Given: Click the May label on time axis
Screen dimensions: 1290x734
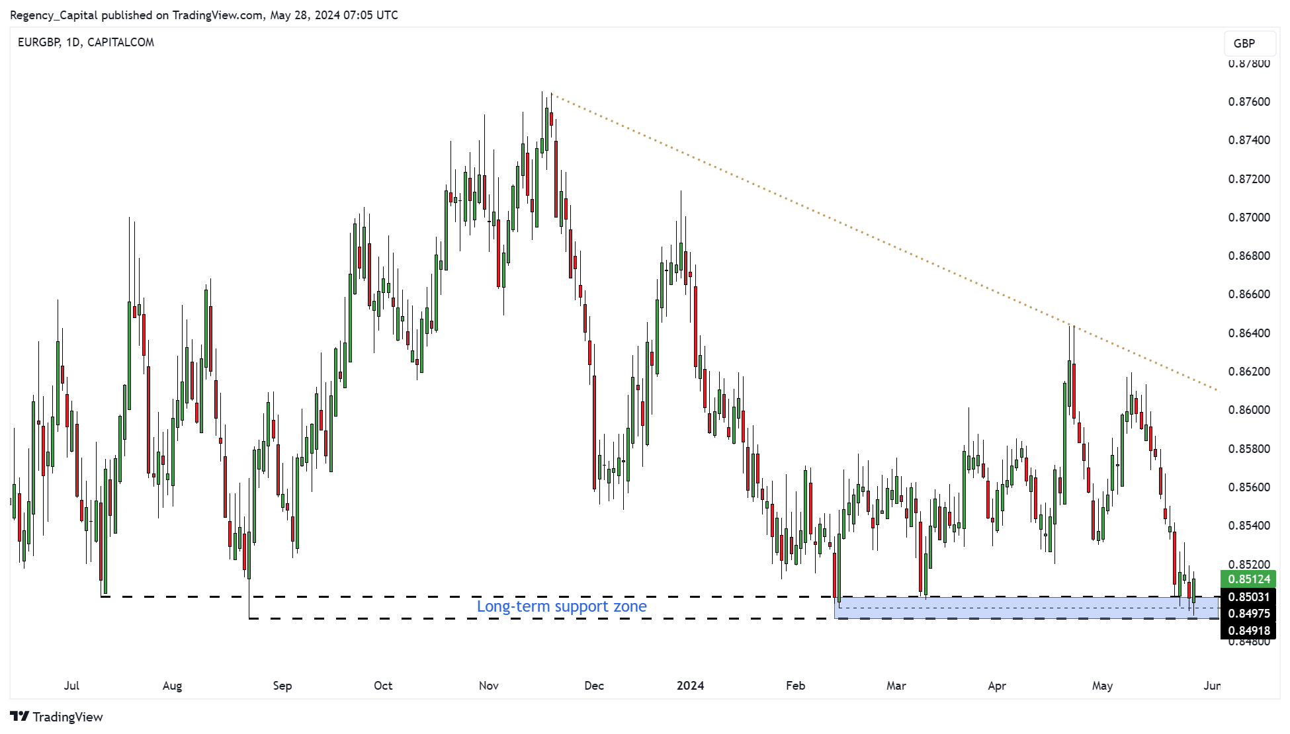Looking at the screenshot, I should point(1102,686).
